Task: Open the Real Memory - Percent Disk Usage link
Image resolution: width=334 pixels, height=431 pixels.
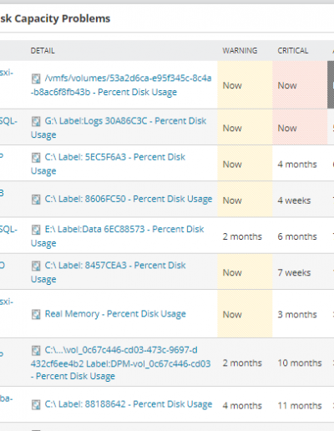Action: (x=115, y=314)
